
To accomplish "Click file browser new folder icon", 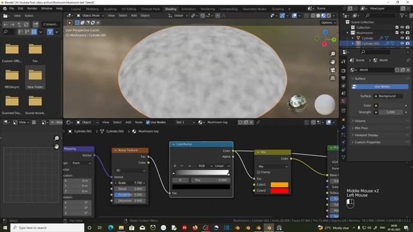I will [35, 24].
